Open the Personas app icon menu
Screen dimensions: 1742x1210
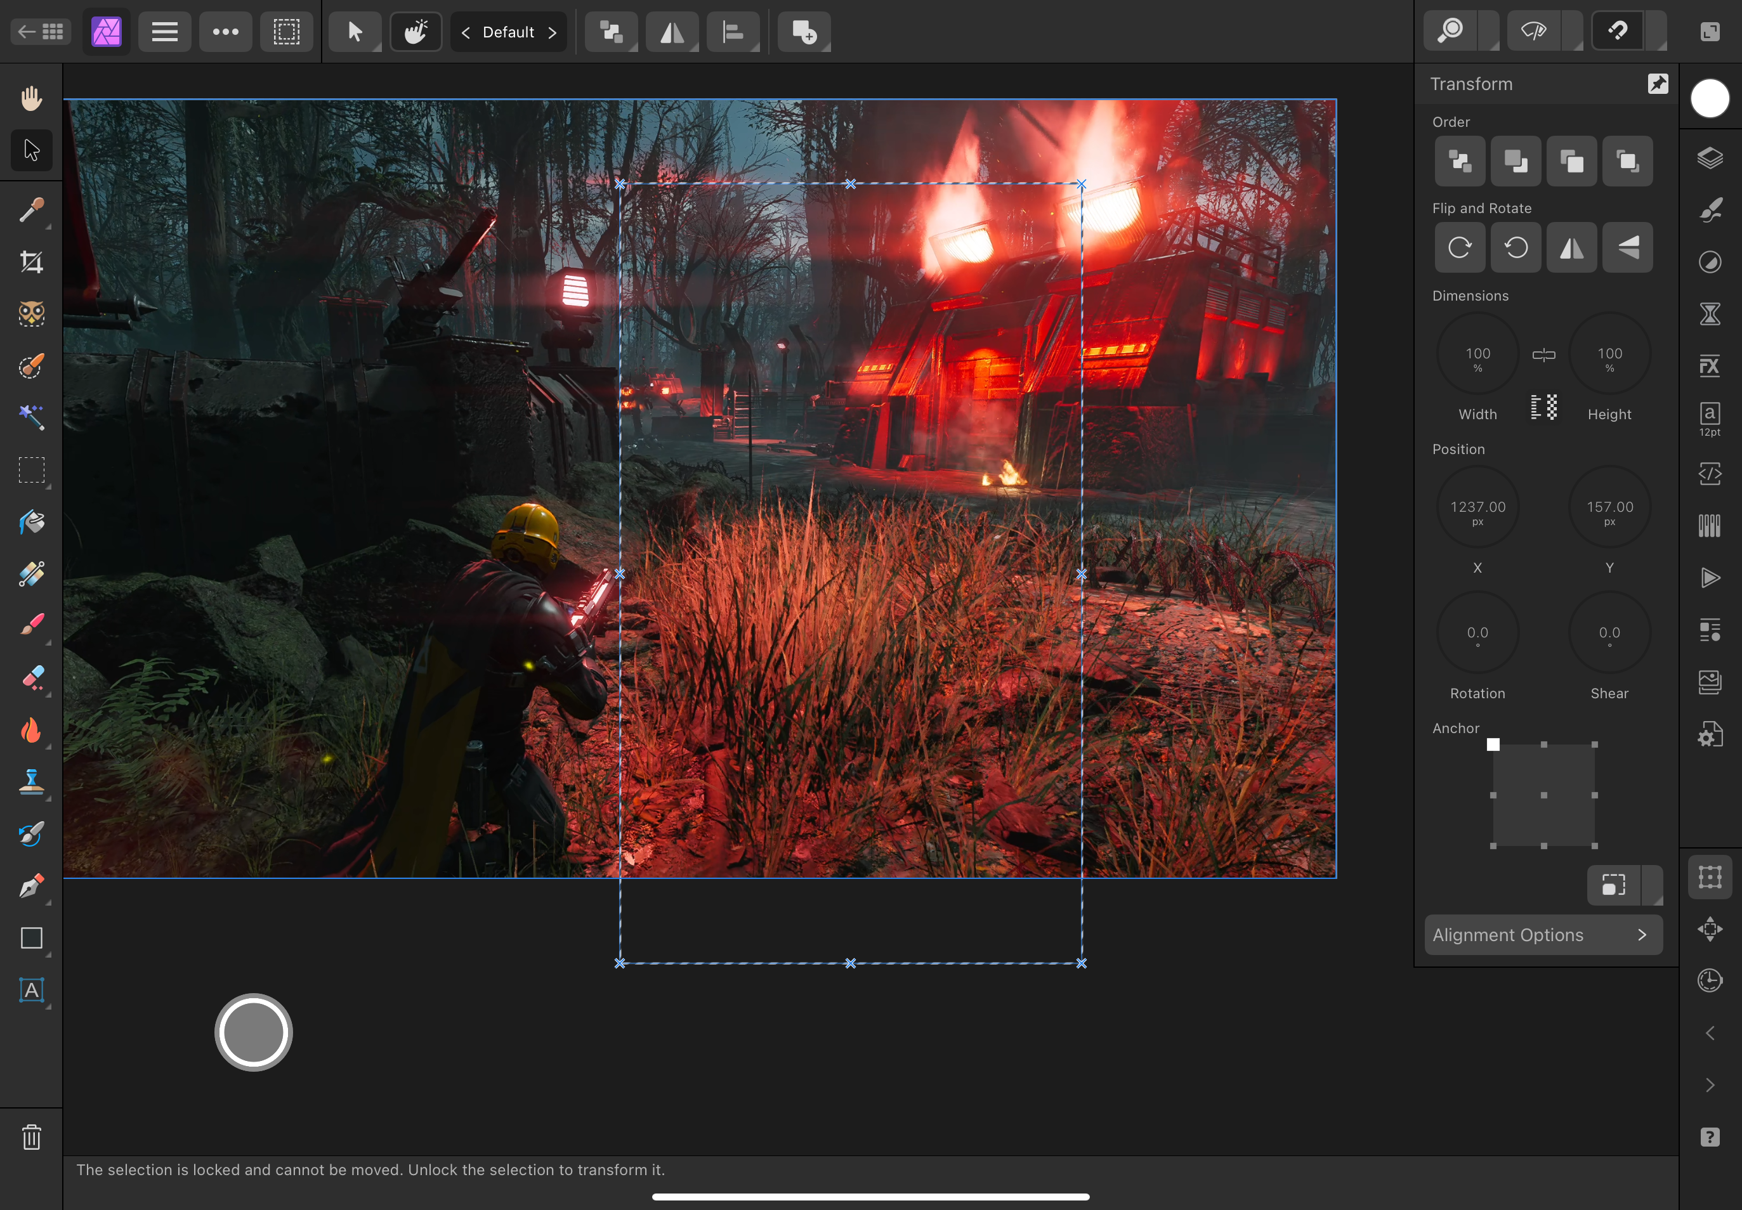[x=106, y=32]
